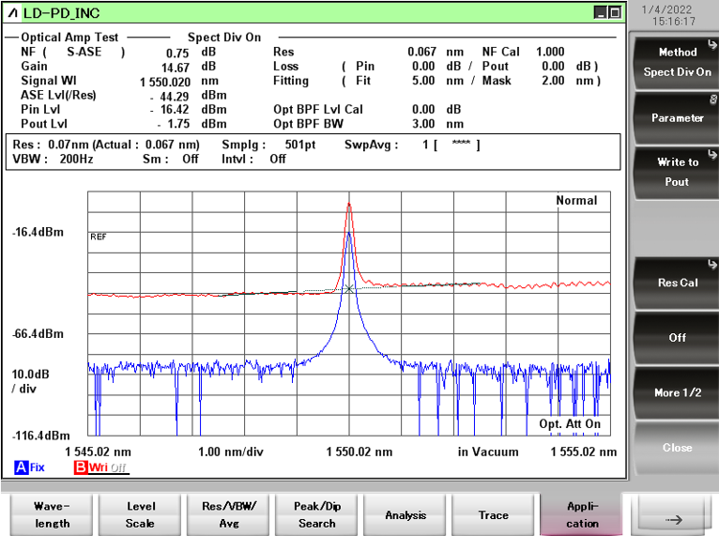This screenshot has height=536, width=719.
Task: Switch to the Application menu
Action: pyautogui.click(x=582, y=515)
